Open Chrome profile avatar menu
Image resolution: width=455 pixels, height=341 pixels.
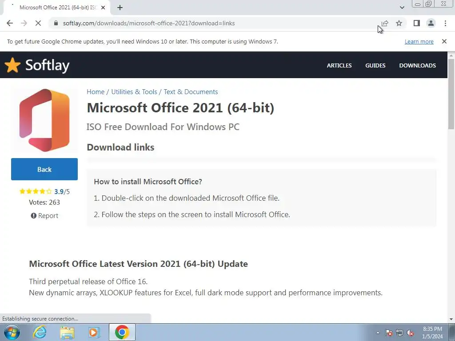pos(431,23)
